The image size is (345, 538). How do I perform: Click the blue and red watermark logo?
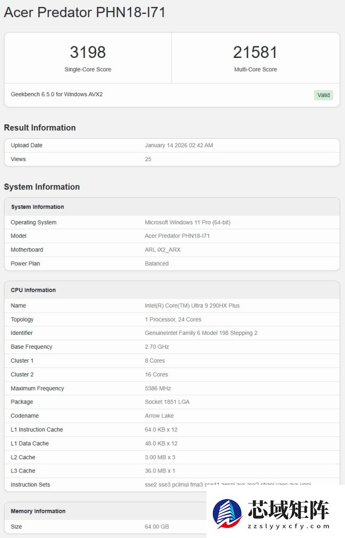[227, 513]
